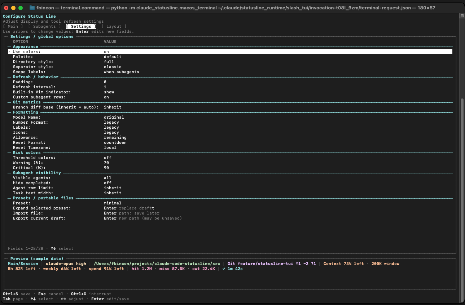
Task: Click the checkmark 1m 42s preview segment
Action: (x=233, y=269)
